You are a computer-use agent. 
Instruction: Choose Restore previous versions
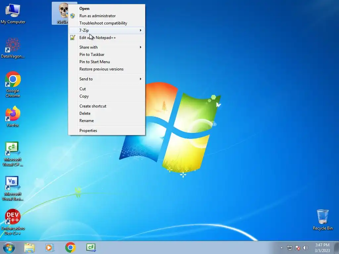[107, 69]
